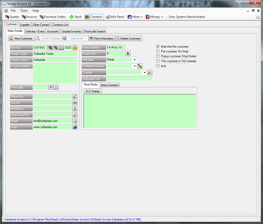Screen dimensions: 263x224
Task: Click the Invoice Address text area
Action: [55, 73]
